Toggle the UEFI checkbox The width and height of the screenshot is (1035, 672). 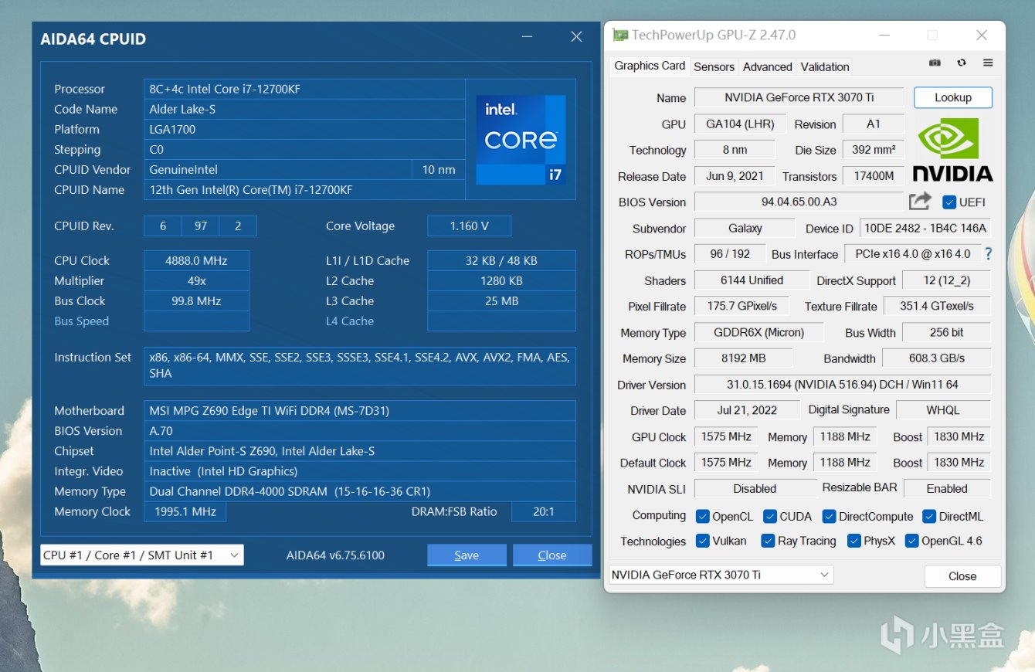pyautogui.click(x=949, y=202)
